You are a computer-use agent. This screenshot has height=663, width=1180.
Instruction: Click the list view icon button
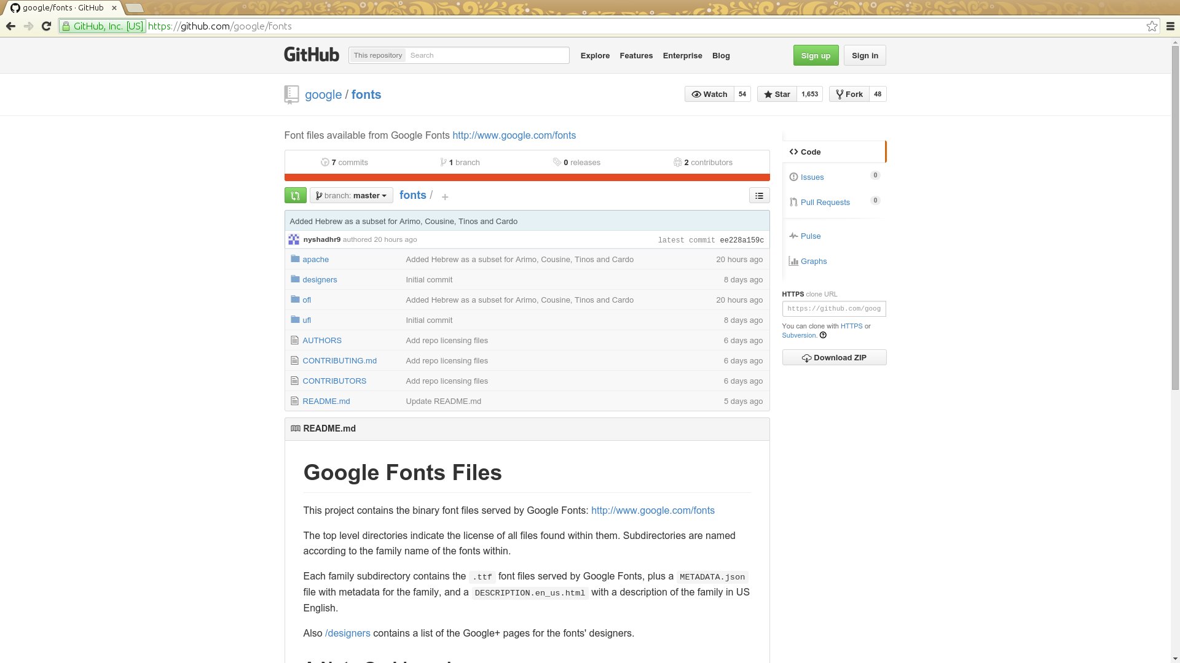(x=759, y=195)
